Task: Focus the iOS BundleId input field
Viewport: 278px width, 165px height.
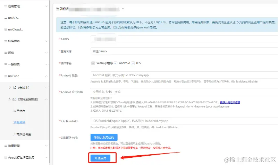Action: 184,121
